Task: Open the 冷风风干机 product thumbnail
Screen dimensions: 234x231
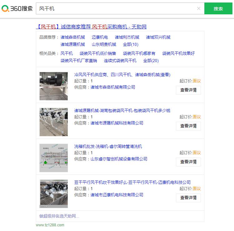Action: (54, 86)
